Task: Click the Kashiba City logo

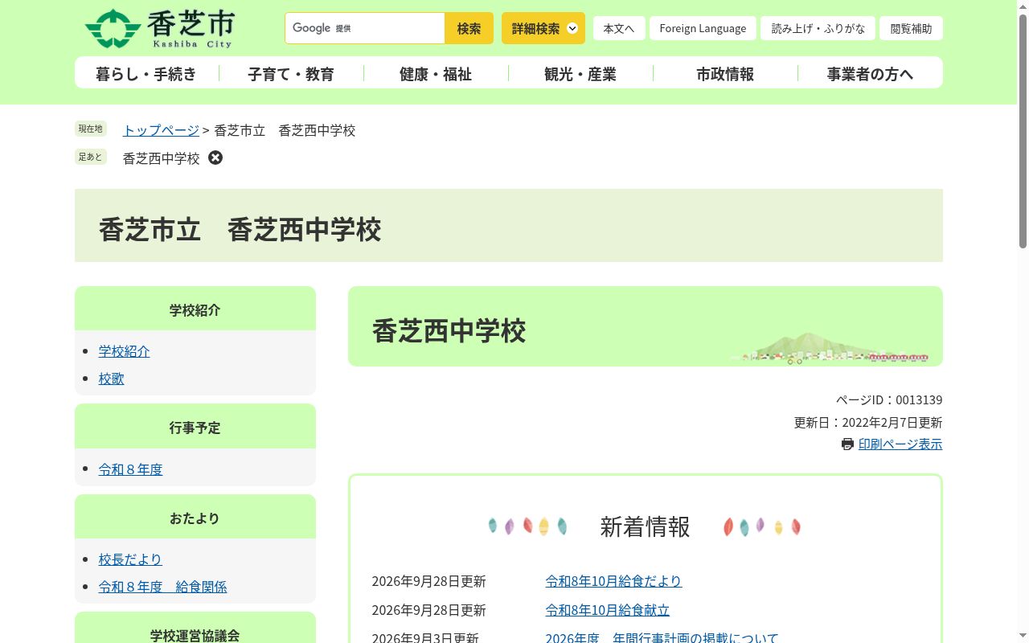Action: coord(159,29)
